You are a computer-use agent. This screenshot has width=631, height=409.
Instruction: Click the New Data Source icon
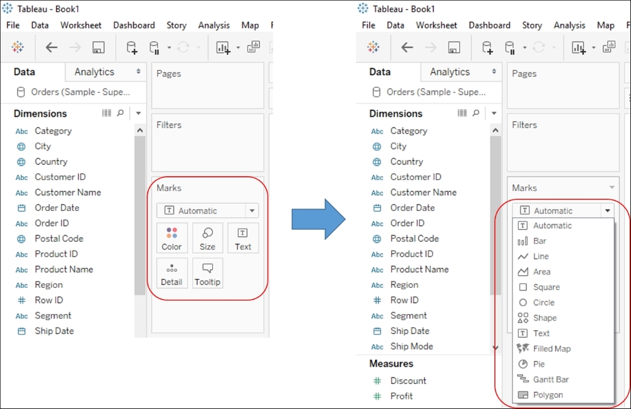pos(131,47)
